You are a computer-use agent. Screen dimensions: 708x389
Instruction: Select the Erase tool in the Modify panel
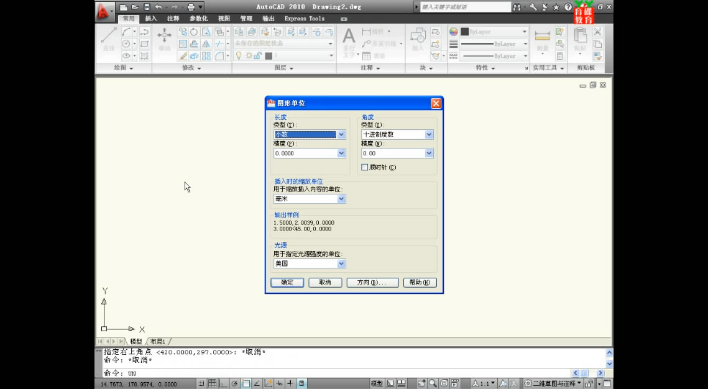tap(183, 56)
